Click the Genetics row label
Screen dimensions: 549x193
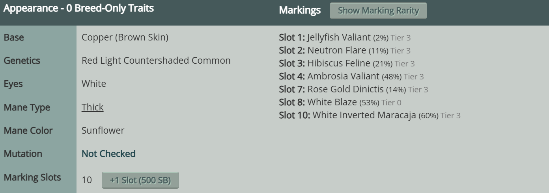[22, 61]
